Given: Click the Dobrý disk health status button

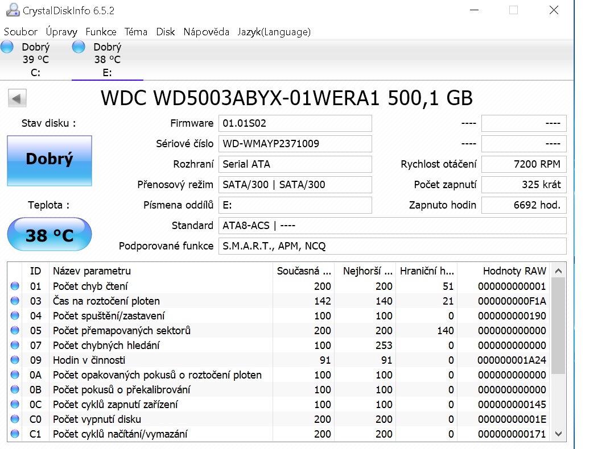Looking at the screenshot, I should (50, 161).
